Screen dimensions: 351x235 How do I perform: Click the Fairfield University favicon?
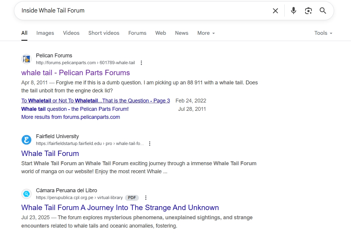[x=26, y=140]
